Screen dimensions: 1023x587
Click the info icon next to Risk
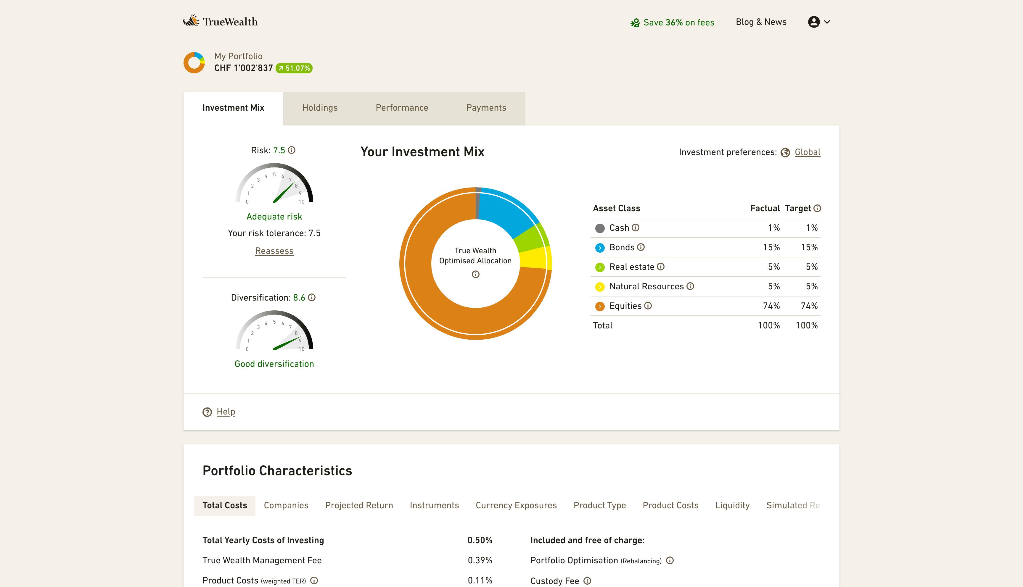click(292, 150)
